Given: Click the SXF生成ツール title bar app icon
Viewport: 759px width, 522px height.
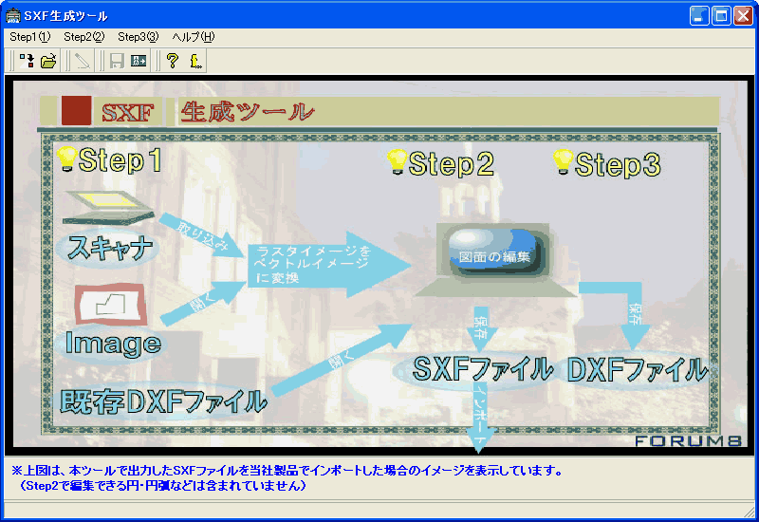Looking at the screenshot, I should (x=13, y=15).
